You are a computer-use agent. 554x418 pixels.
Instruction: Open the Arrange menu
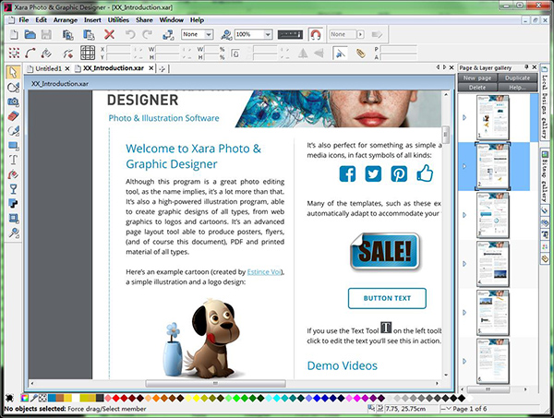tap(66, 20)
